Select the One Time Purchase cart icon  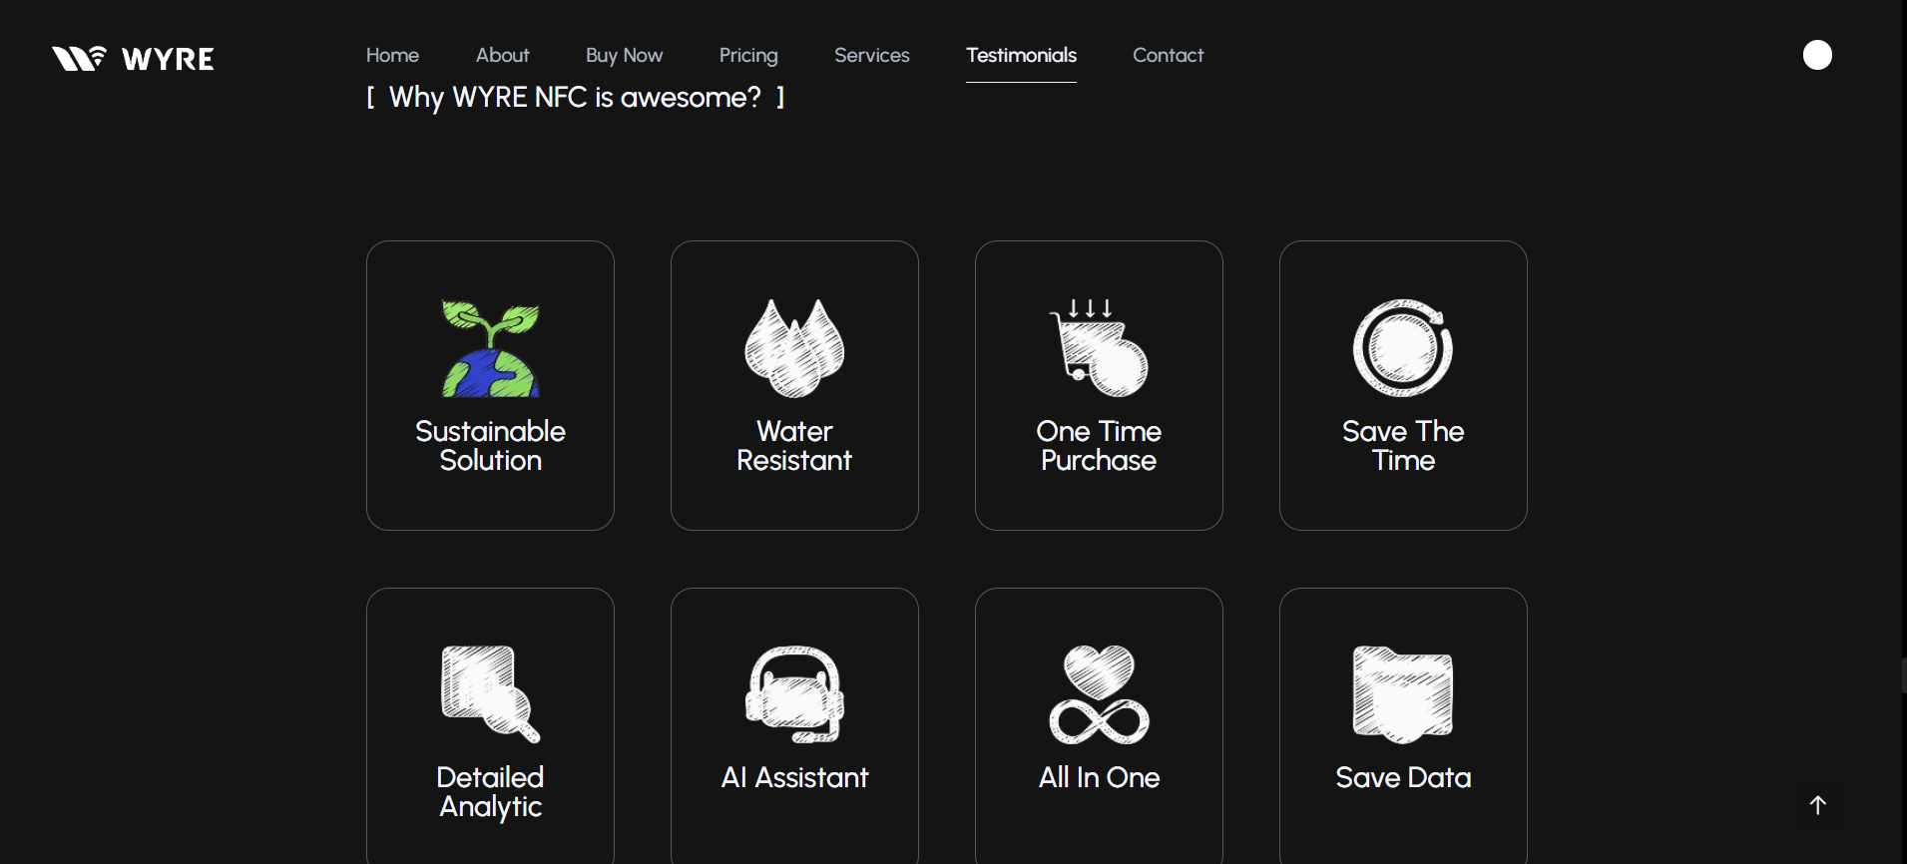tap(1099, 348)
